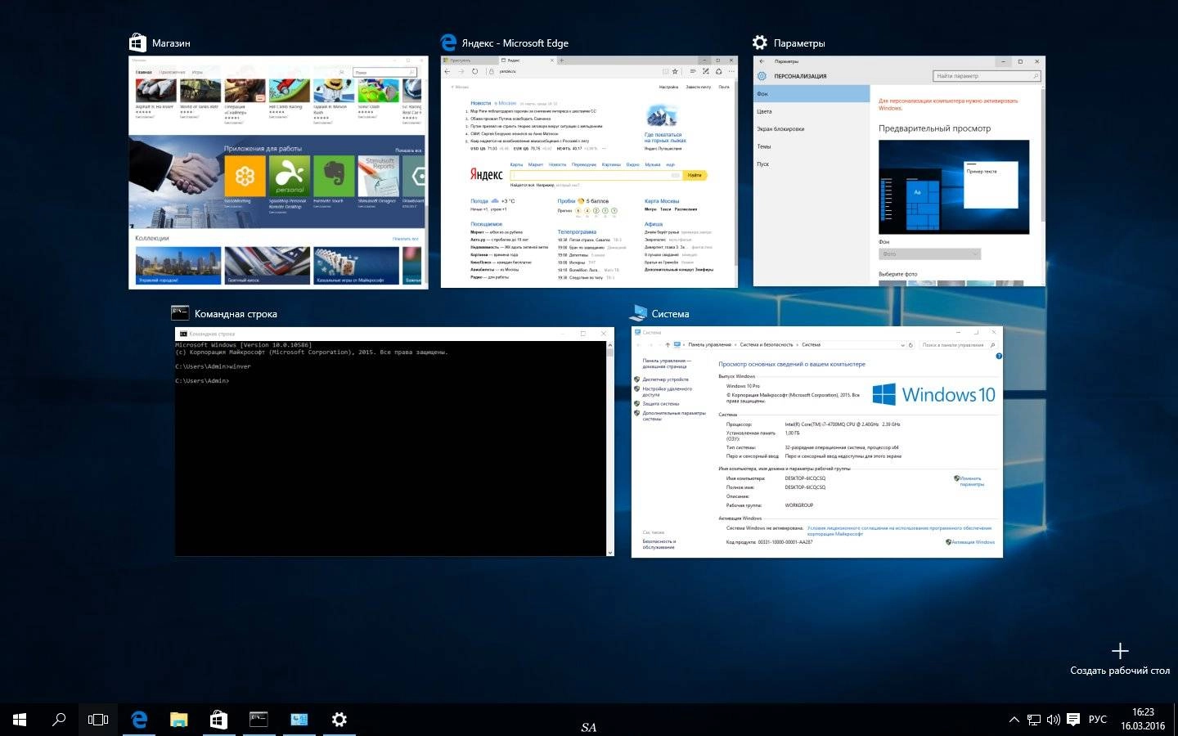Open the Новости link on Yandex page
Screen dimensions: 1178x736
pos(480,103)
